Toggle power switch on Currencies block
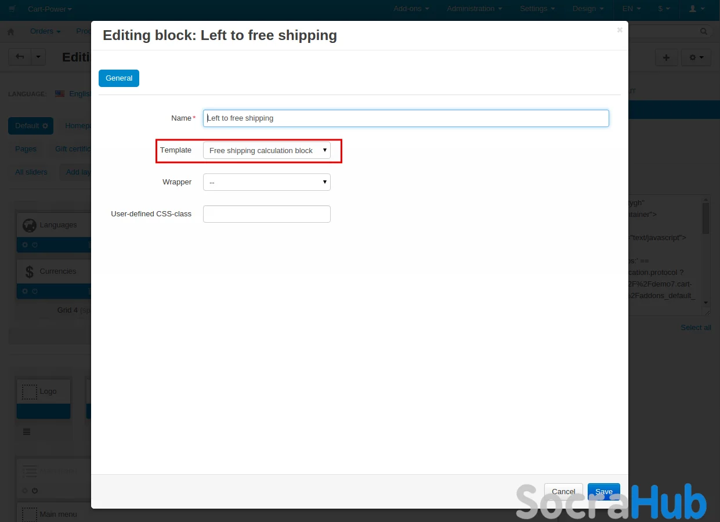The image size is (720, 522). tap(35, 291)
